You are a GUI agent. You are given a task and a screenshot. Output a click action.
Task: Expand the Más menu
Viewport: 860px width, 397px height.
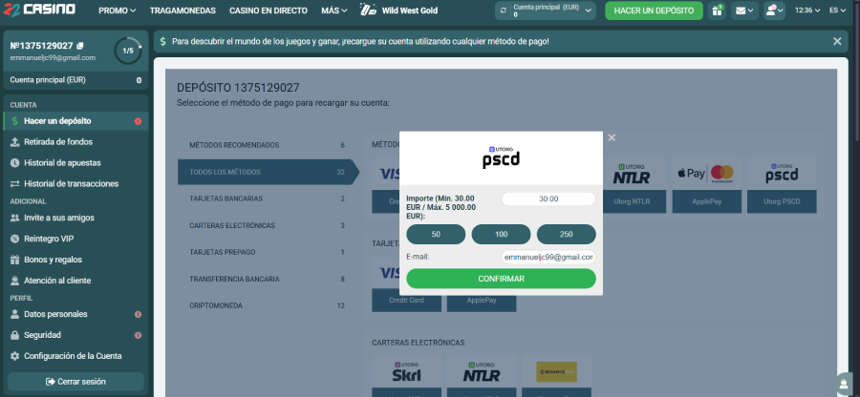coord(334,11)
